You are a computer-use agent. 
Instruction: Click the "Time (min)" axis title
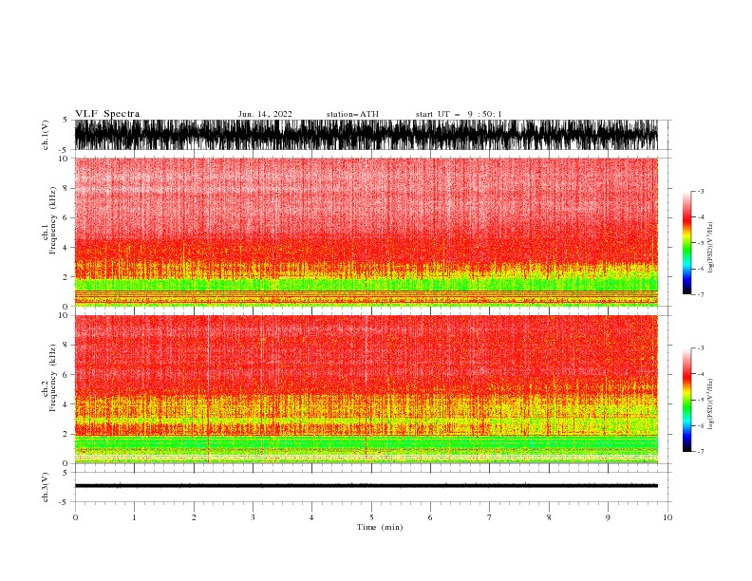coord(380,527)
